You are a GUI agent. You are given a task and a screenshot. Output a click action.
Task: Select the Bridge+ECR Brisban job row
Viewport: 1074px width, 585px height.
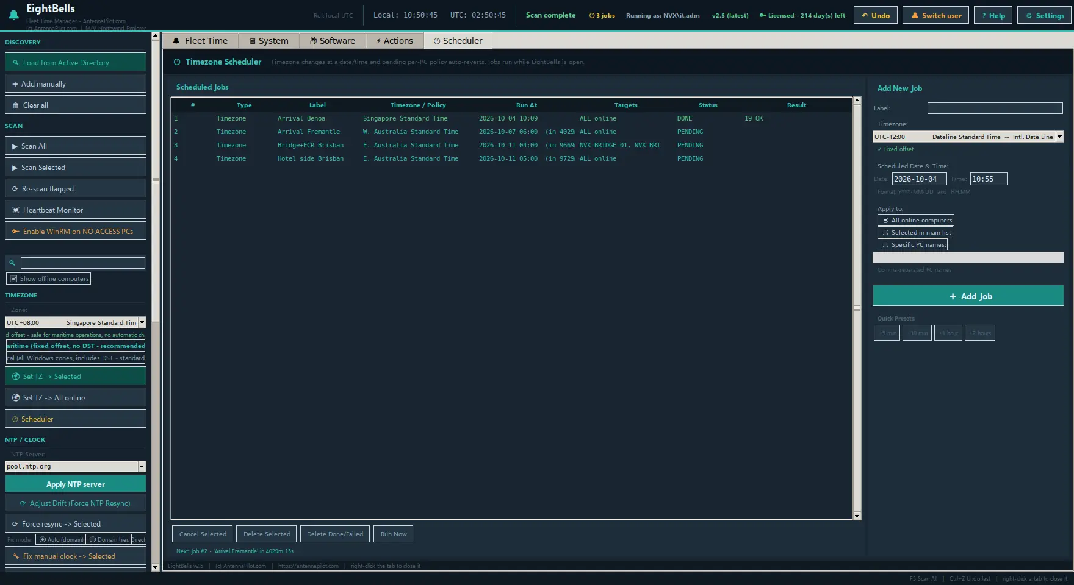point(511,145)
